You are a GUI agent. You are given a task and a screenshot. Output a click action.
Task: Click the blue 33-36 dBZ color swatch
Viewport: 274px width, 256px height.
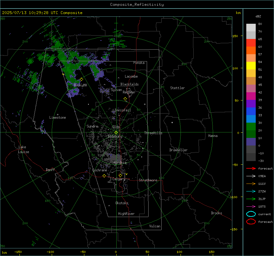pyautogui.click(x=251, y=111)
